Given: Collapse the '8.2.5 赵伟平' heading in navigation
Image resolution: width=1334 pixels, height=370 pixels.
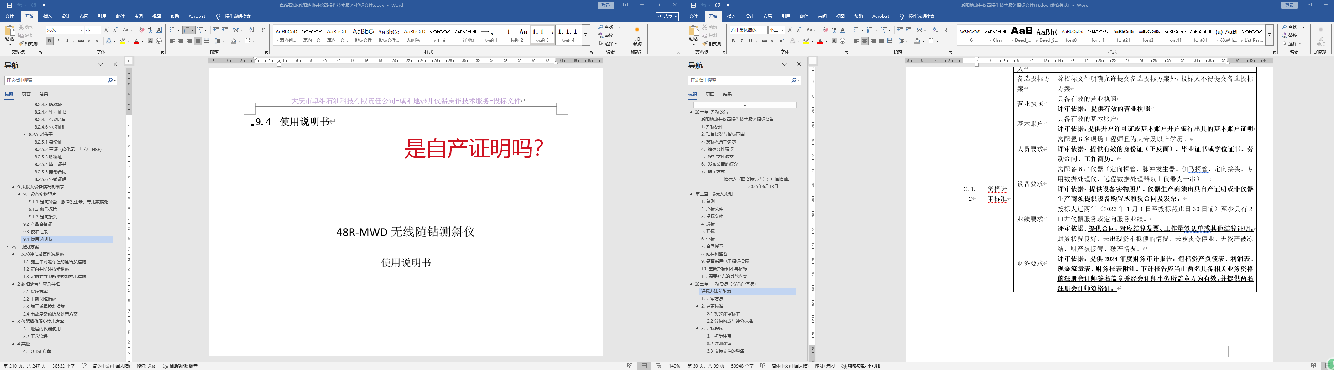Looking at the screenshot, I should click(x=24, y=135).
